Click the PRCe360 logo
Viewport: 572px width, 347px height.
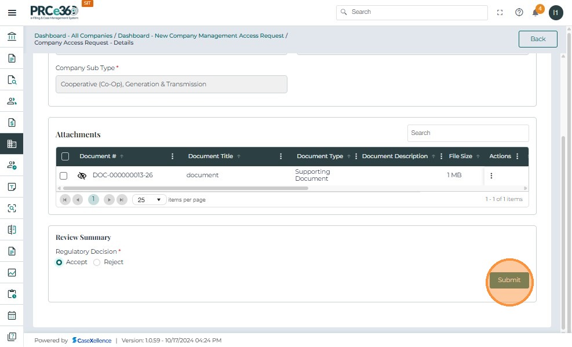[54, 12]
